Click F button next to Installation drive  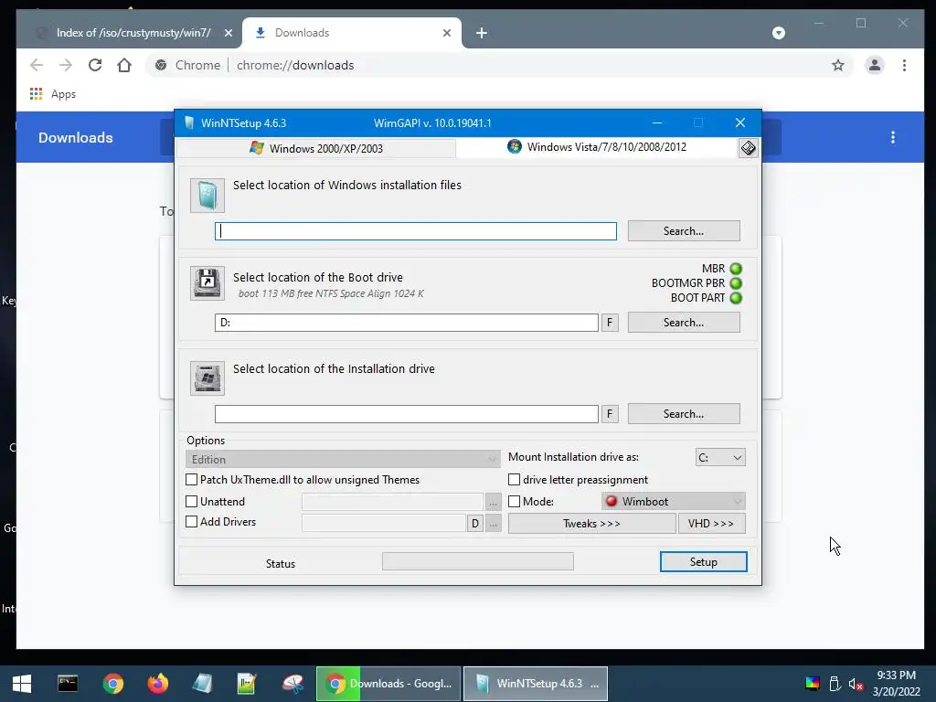pyautogui.click(x=610, y=414)
